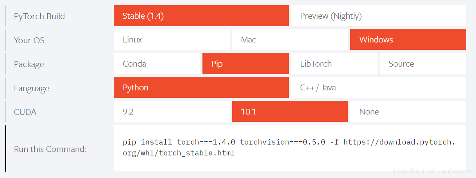Select None for CUDA
The width and height of the screenshot is (476, 178).
(x=408, y=112)
